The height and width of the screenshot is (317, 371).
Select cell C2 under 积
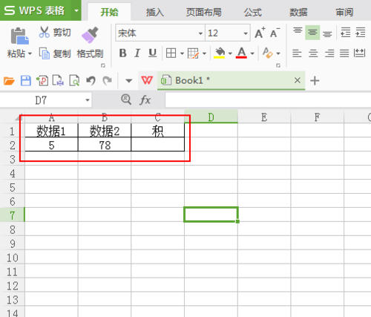[x=158, y=145]
